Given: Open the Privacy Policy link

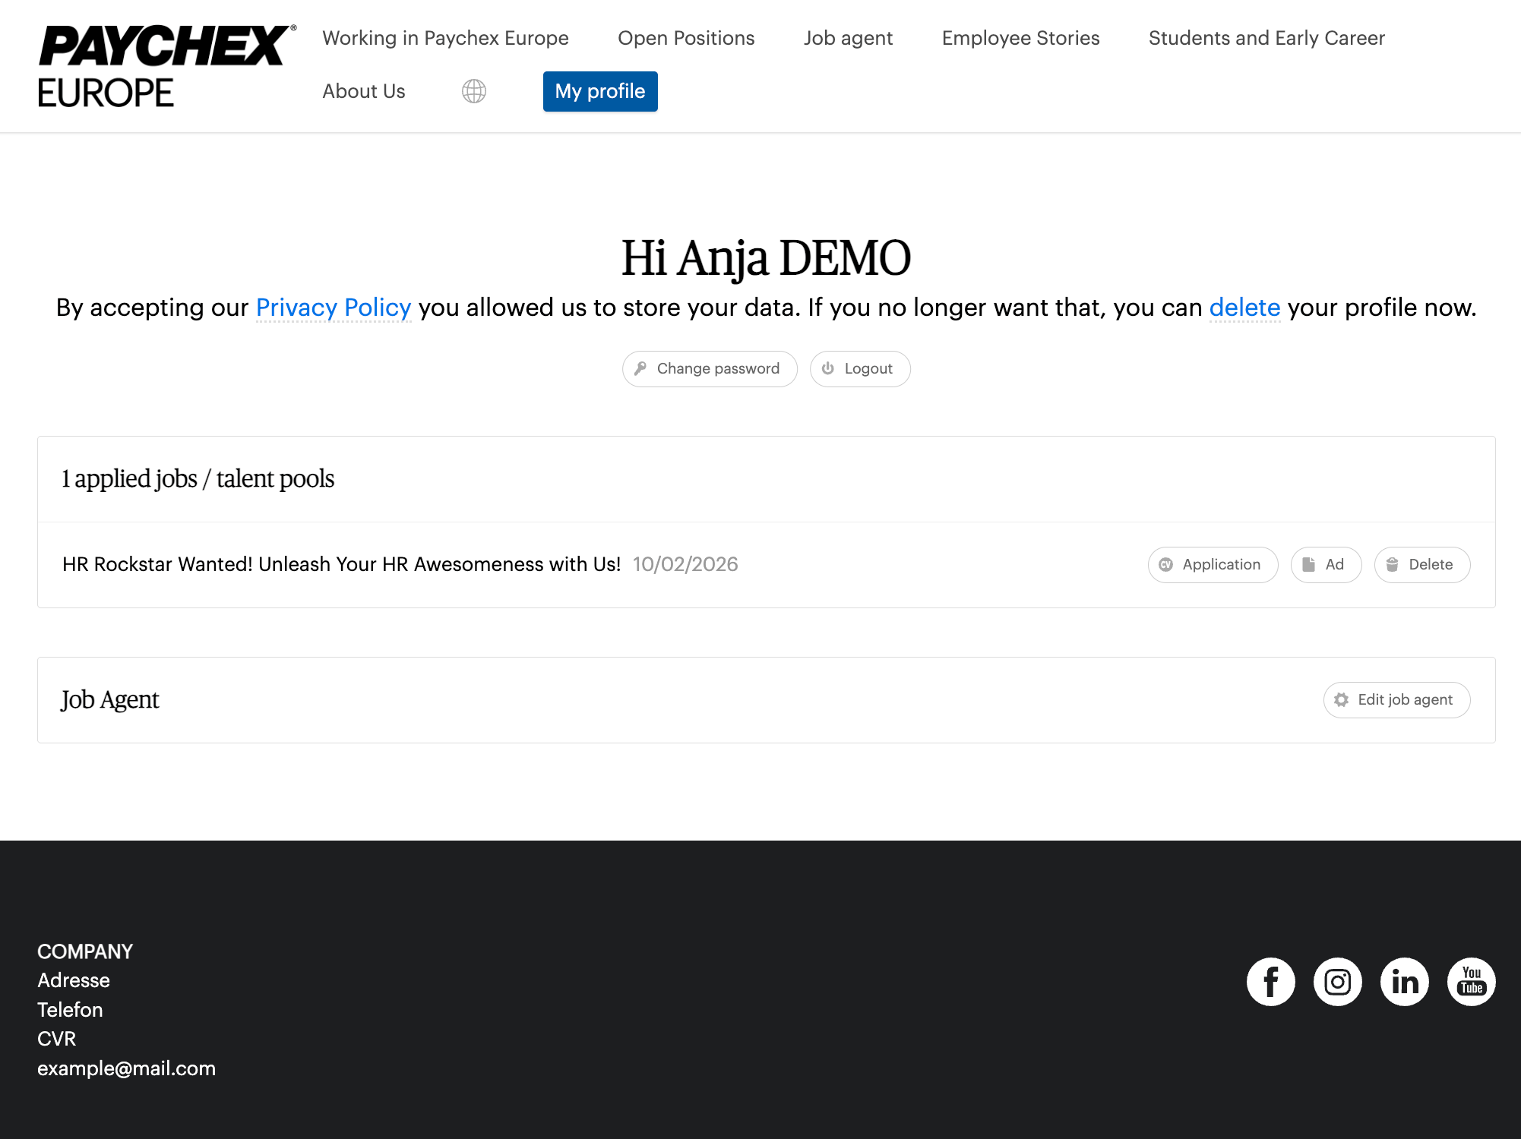Looking at the screenshot, I should (334, 308).
